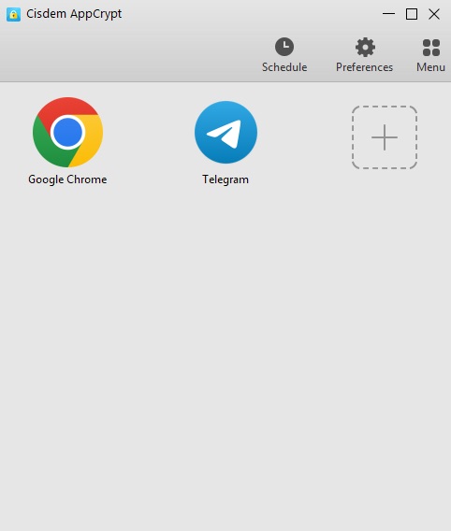Image resolution: width=451 pixels, height=531 pixels.
Task: Close the Cisdem AppCrypt window
Action: (x=434, y=14)
